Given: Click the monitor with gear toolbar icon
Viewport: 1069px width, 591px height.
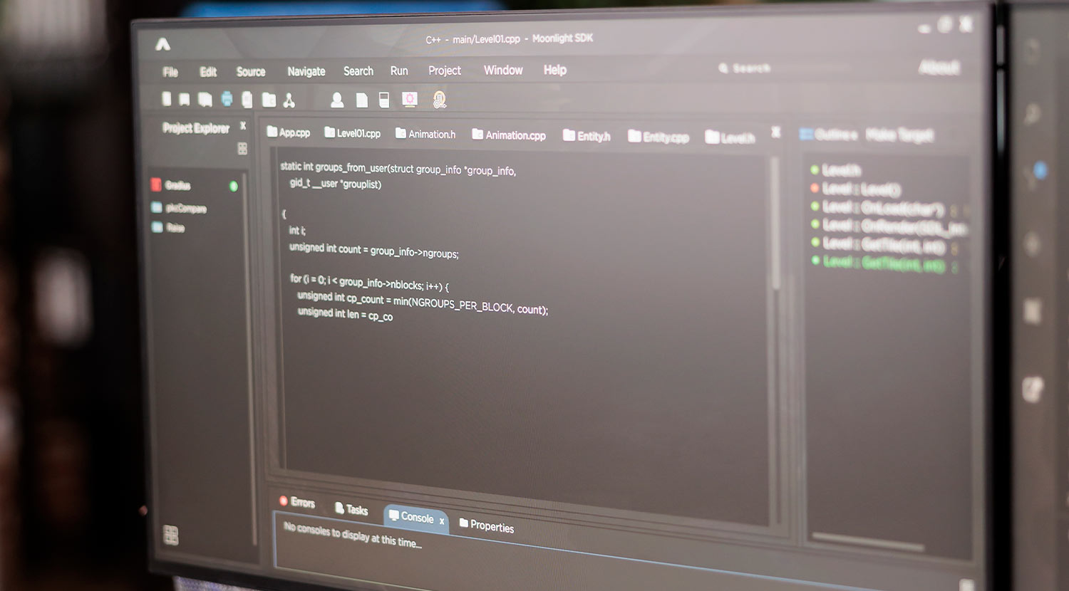Looking at the screenshot, I should (410, 100).
